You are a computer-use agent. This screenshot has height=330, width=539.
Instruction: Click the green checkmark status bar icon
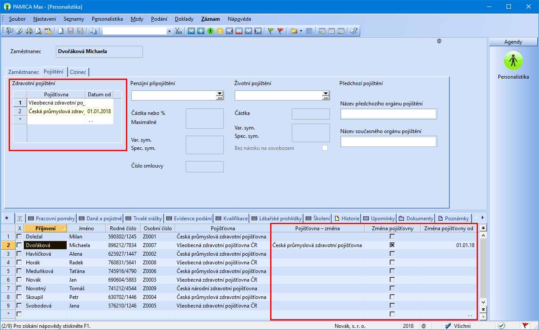(x=501, y=326)
